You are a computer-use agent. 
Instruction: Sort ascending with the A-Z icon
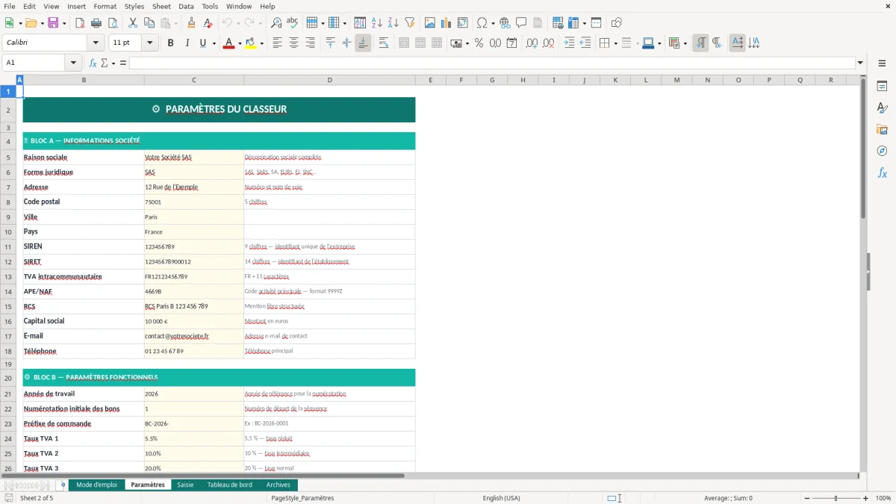pos(377,23)
